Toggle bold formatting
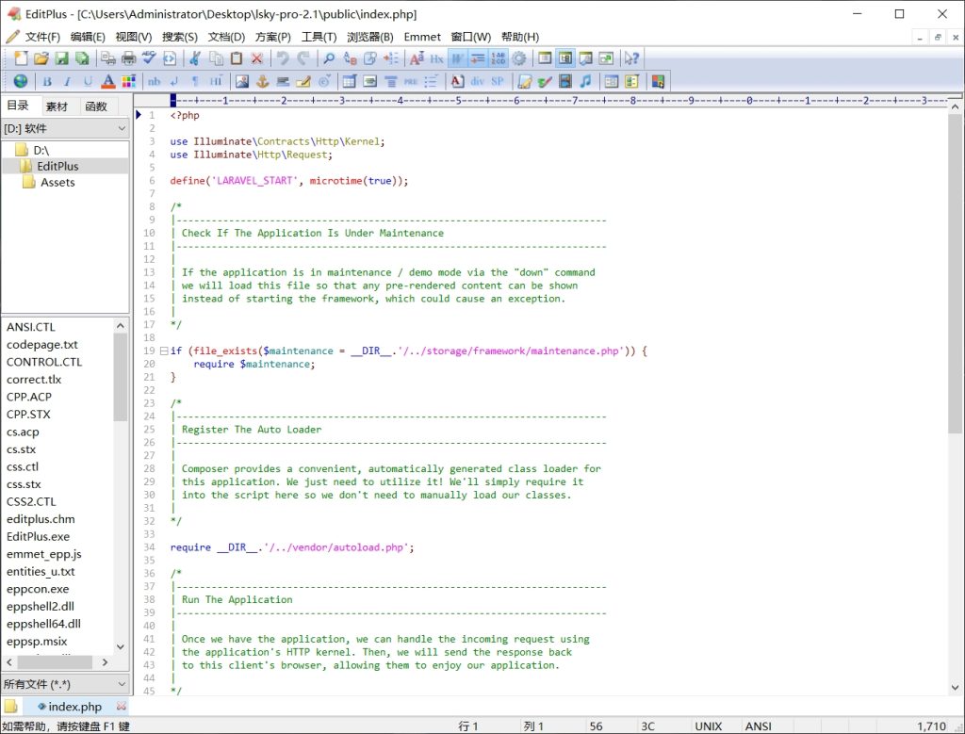This screenshot has width=965, height=734. click(45, 80)
